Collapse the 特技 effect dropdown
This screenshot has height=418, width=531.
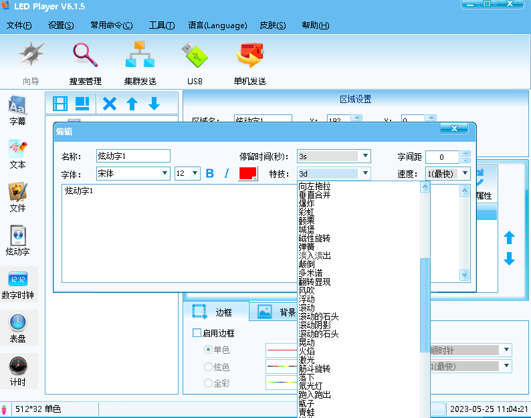coord(365,173)
